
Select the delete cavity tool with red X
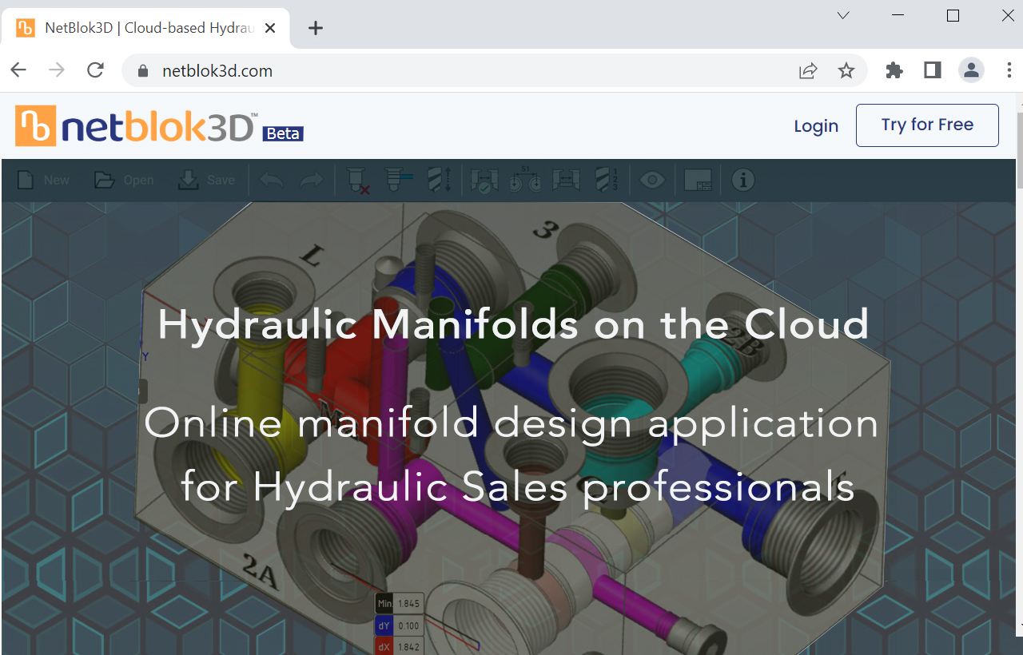pyautogui.click(x=358, y=181)
